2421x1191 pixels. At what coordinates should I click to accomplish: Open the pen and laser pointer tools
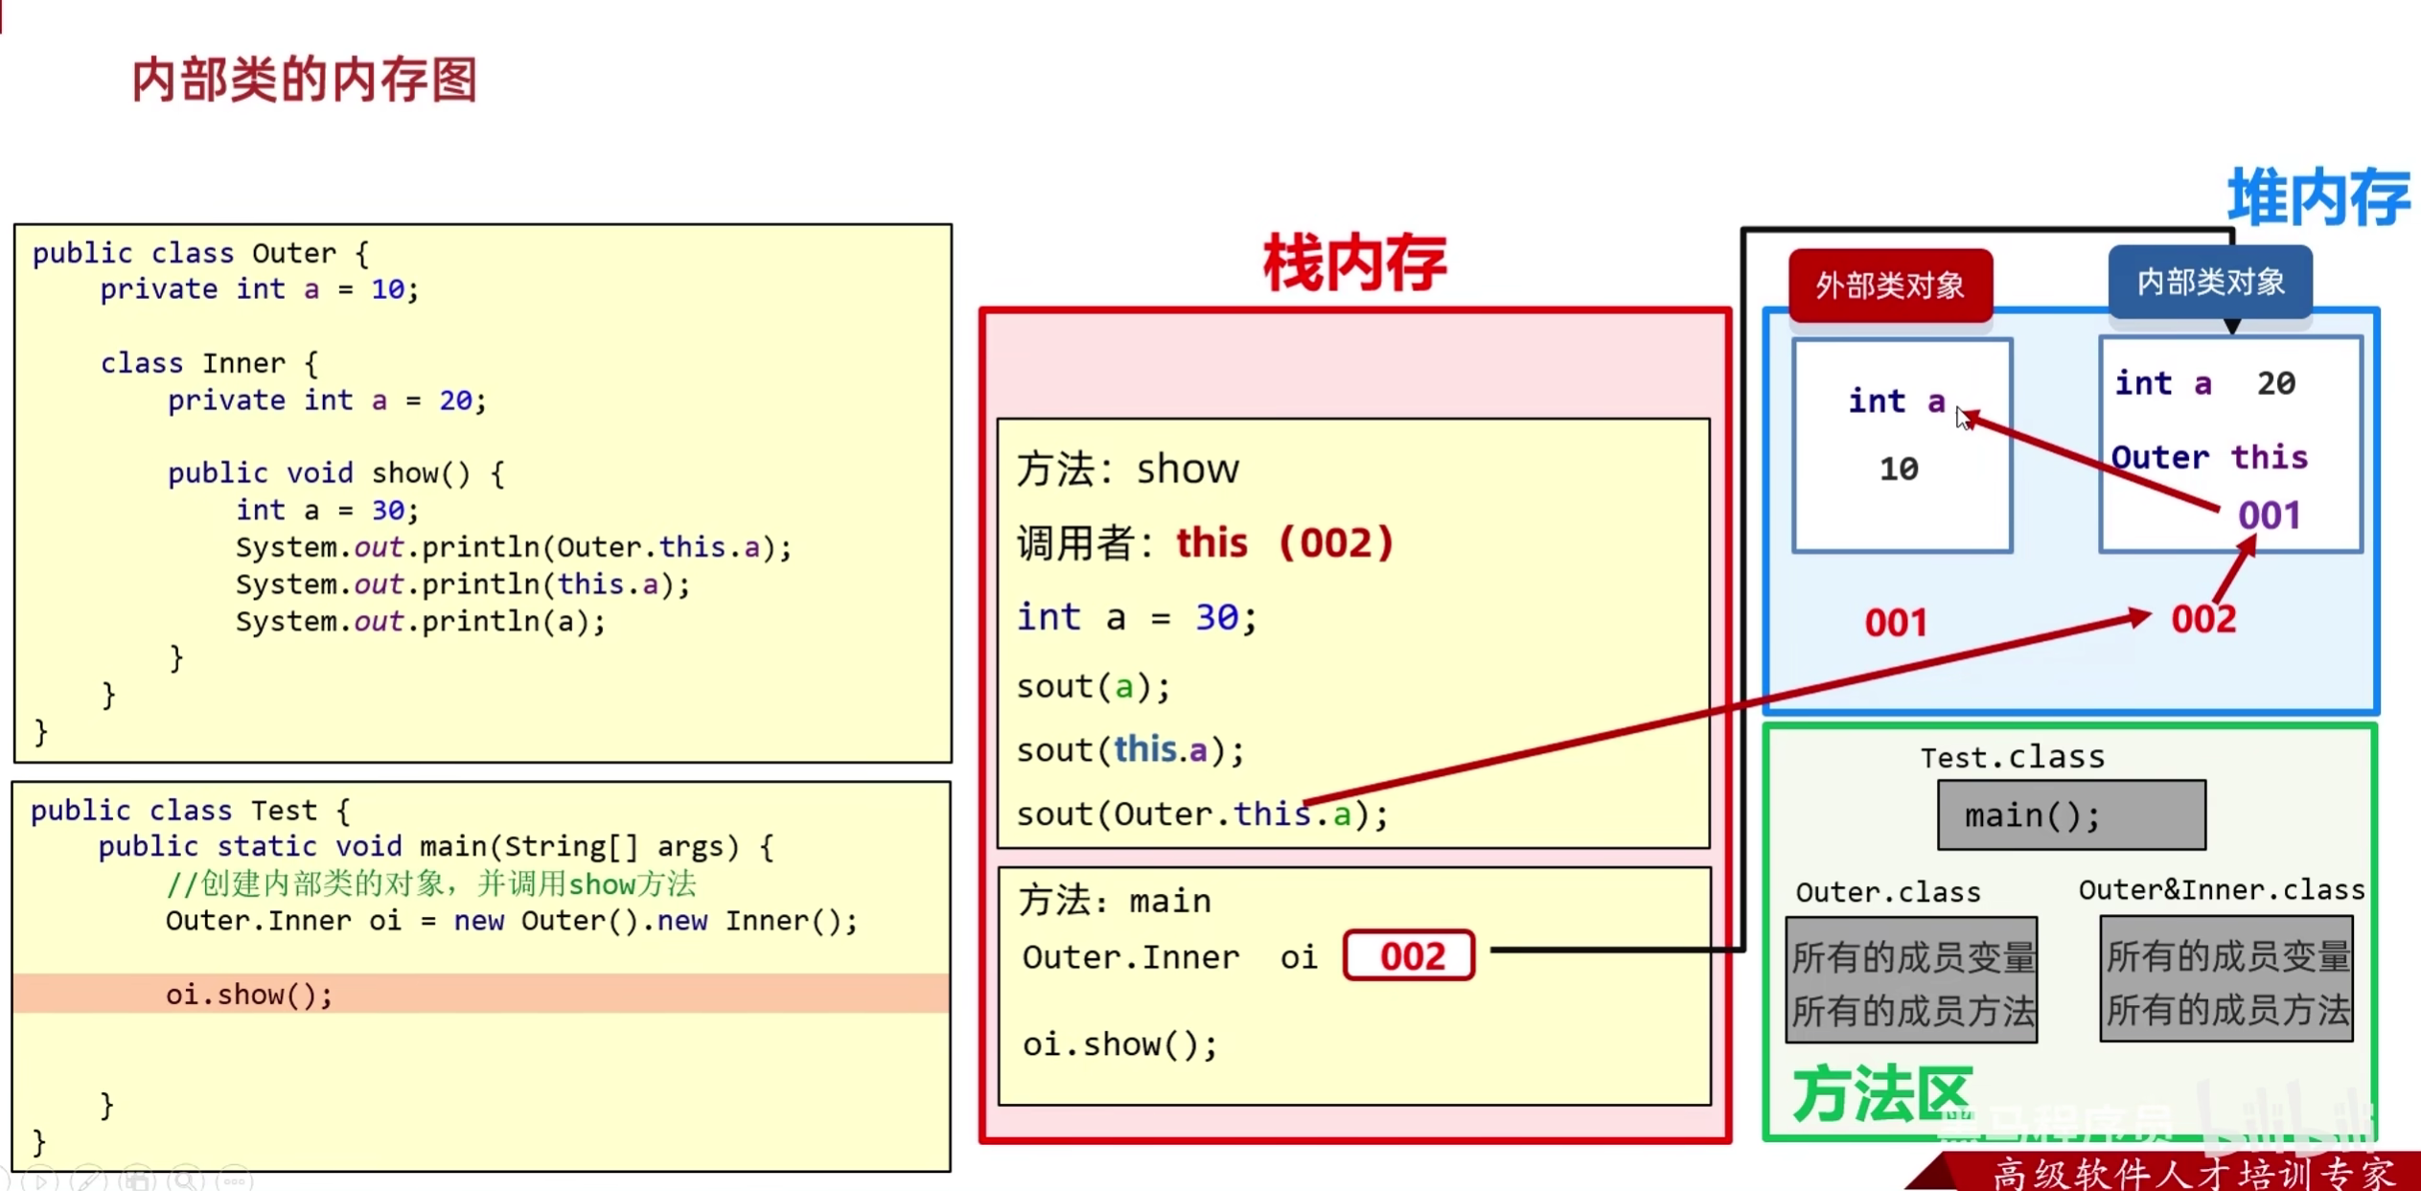coord(88,1181)
